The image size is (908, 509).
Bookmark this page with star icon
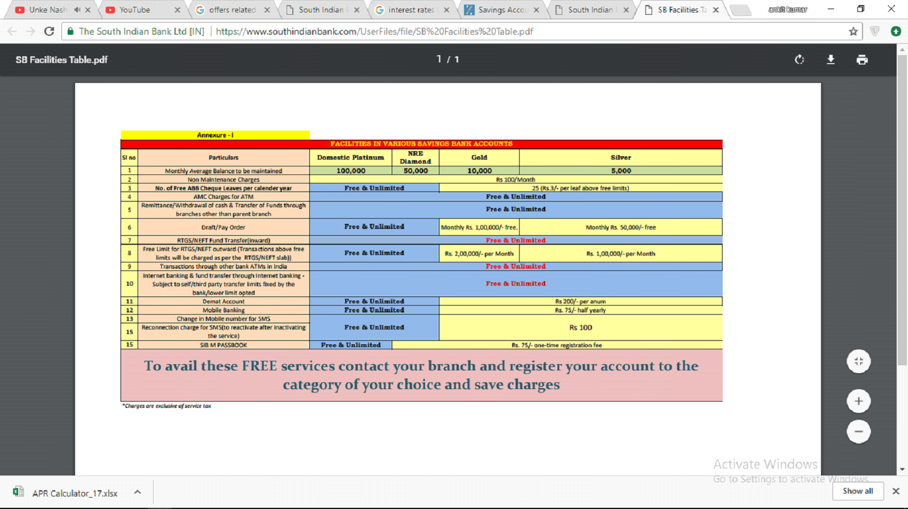click(853, 31)
